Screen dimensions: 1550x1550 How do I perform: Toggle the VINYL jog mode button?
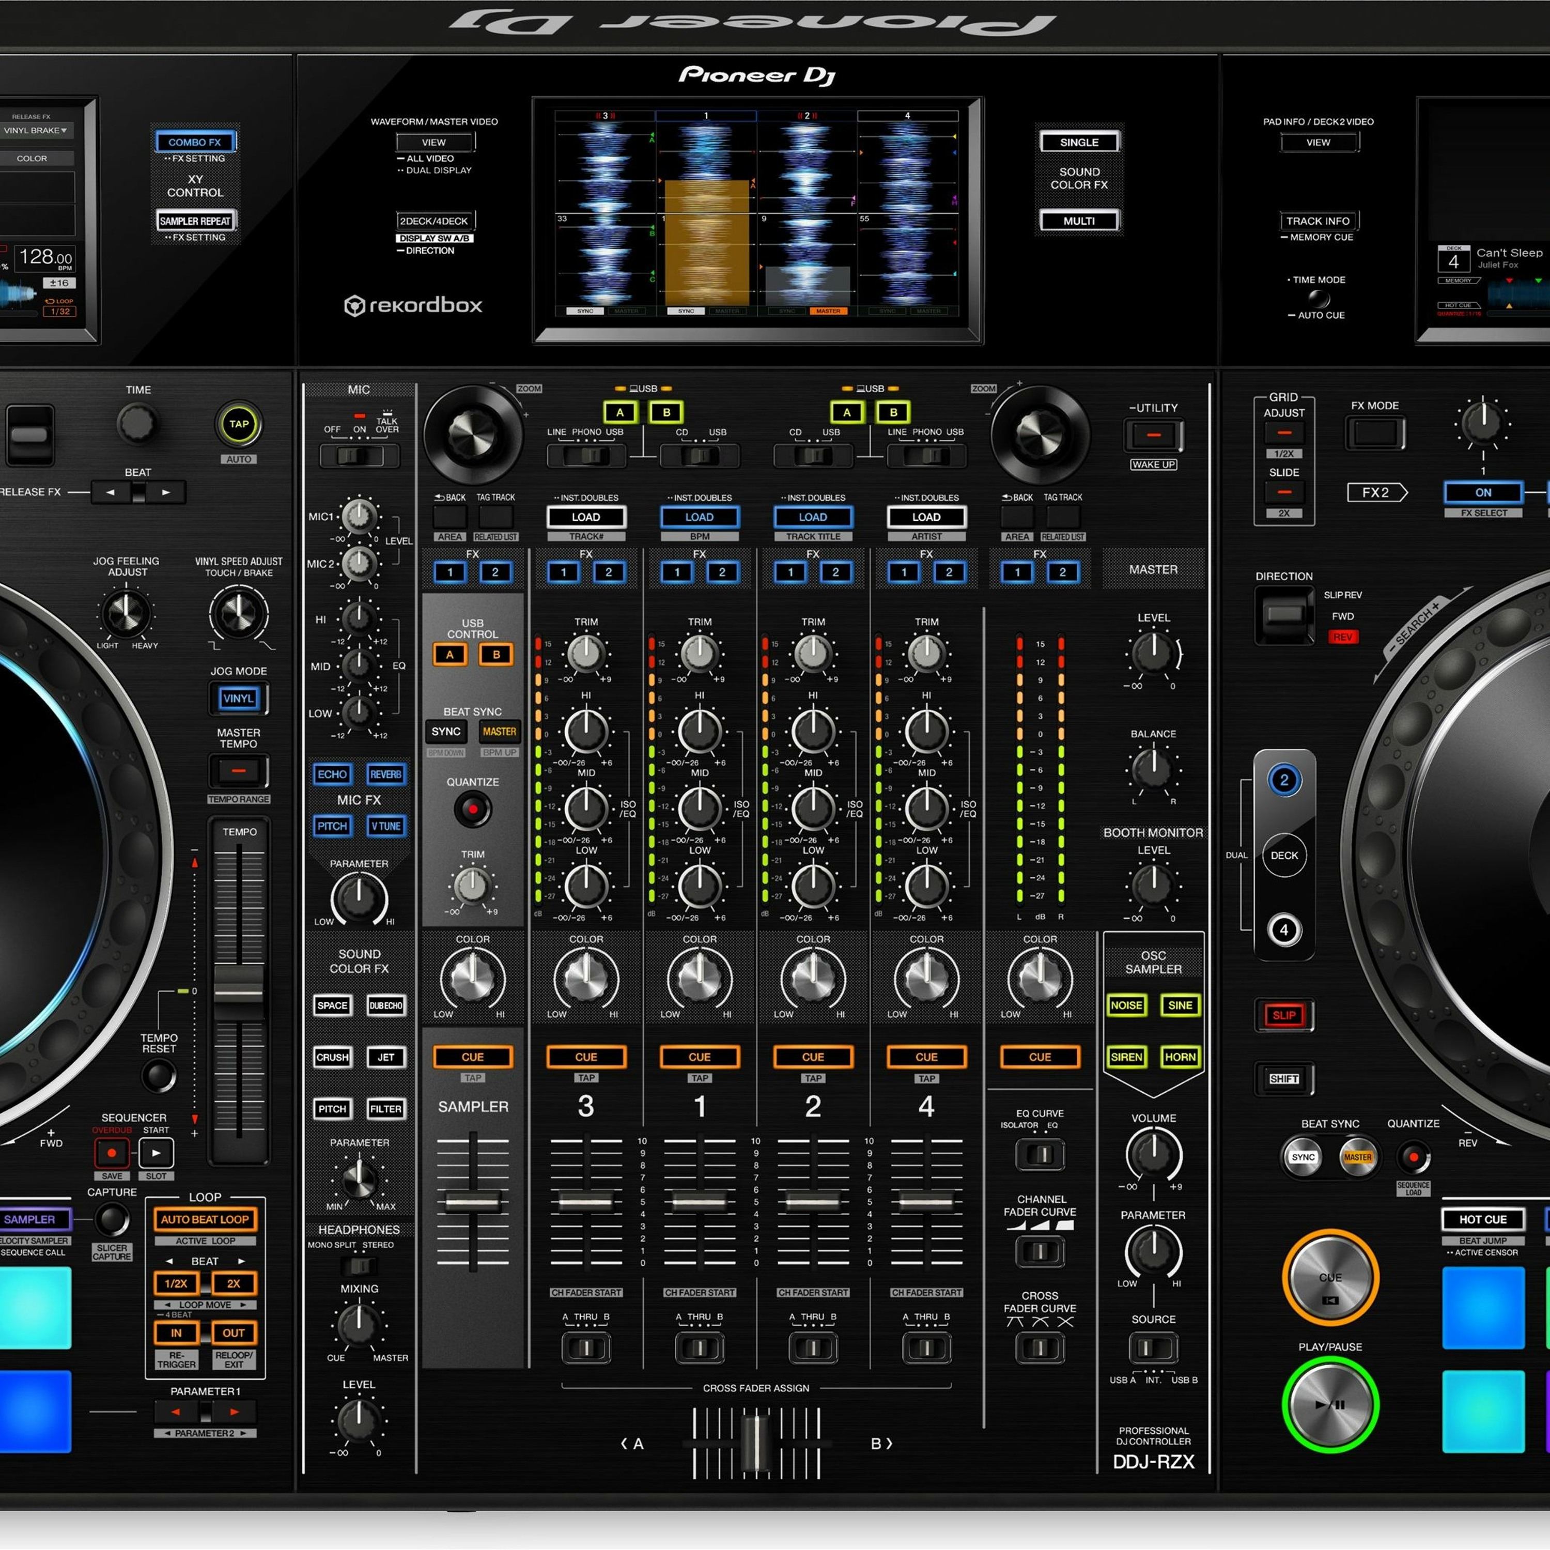[x=238, y=698]
